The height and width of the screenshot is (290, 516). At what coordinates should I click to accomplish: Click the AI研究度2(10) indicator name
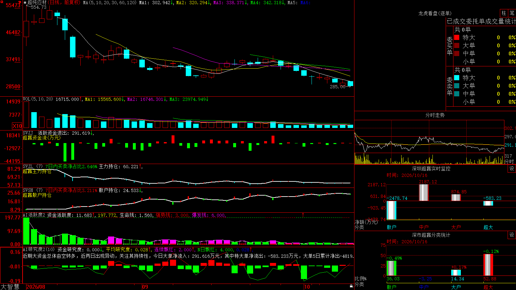[39, 249]
